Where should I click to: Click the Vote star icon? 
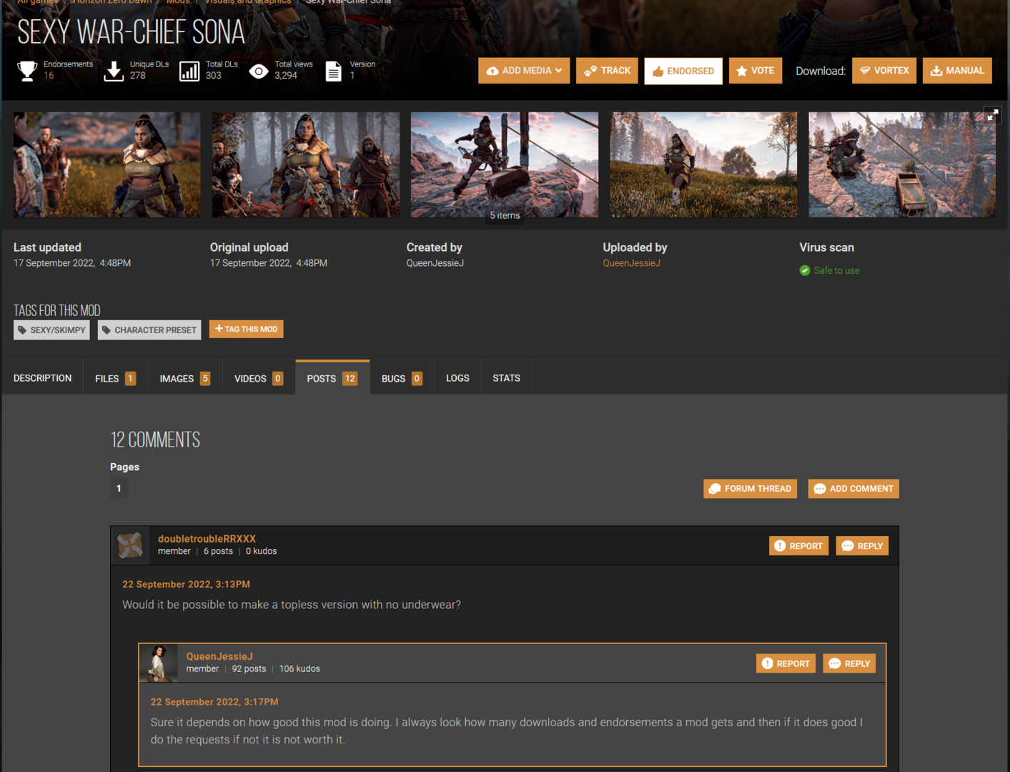click(742, 71)
